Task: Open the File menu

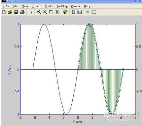Action: [x=6, y=6]
